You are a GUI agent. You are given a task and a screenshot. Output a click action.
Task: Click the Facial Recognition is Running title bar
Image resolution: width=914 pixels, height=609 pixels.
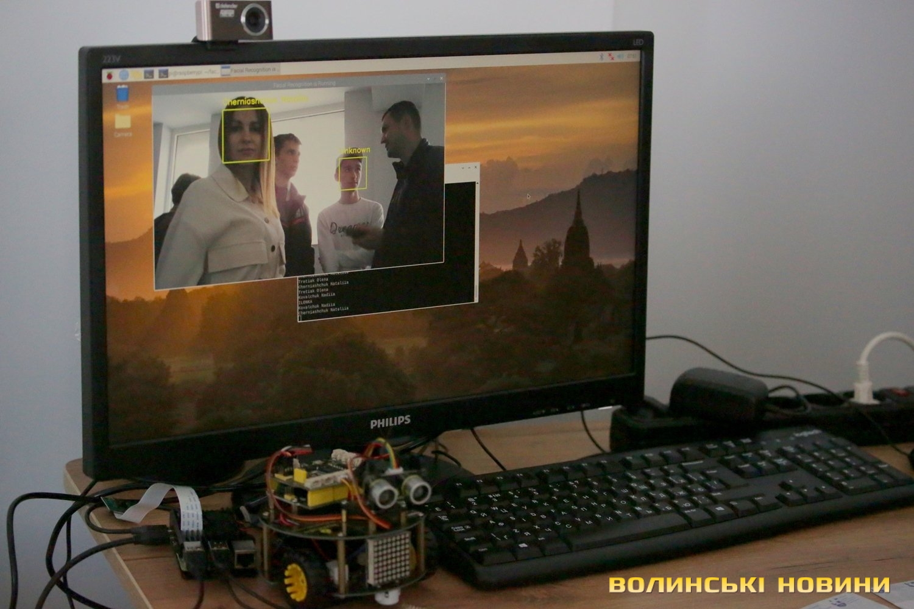[305, 83]
